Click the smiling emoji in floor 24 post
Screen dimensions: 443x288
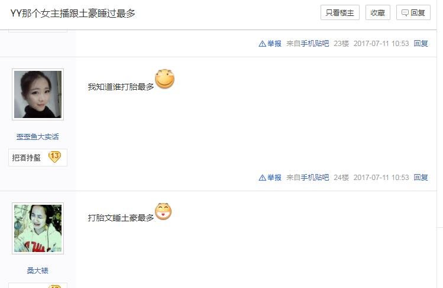pyautogui.click(x=164, y=79)
